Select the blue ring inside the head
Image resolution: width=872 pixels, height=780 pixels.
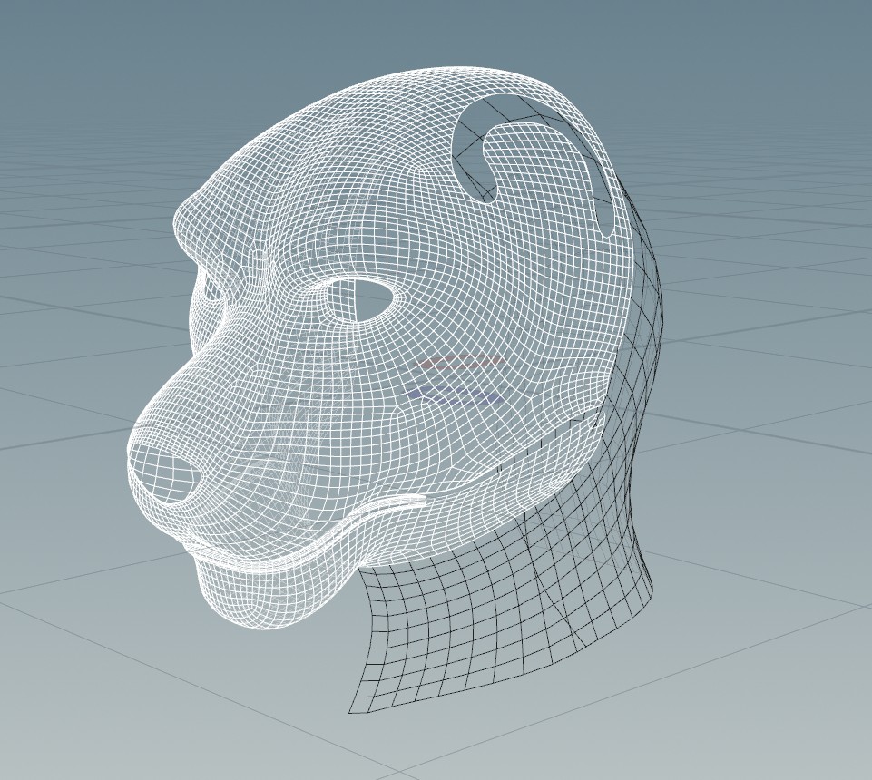point(454,395)
